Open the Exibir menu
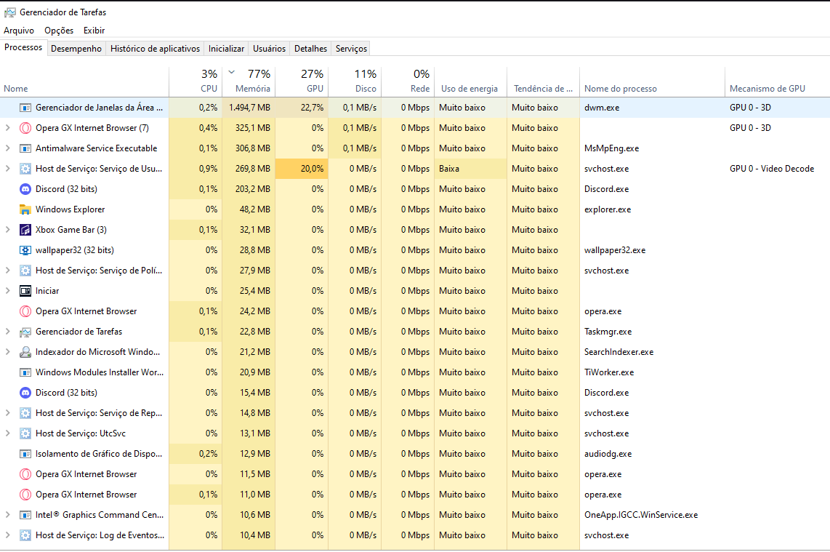830x552 pixels. [94, 31]
